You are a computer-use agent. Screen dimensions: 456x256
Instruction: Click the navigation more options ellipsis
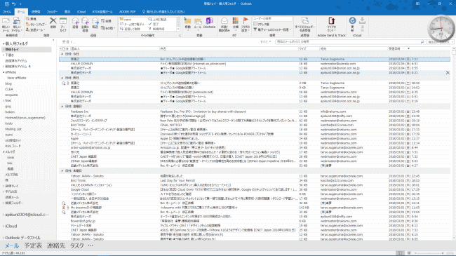90,245
